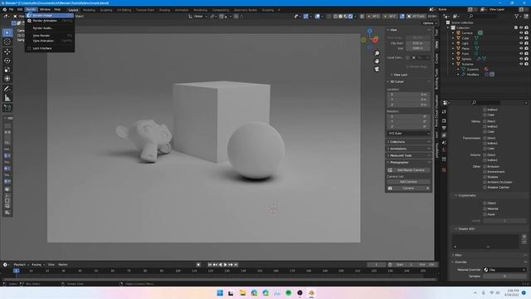Viewport: 531px width, 299px height.
Task: Select the Select Box tool
Action: [7, 32]
